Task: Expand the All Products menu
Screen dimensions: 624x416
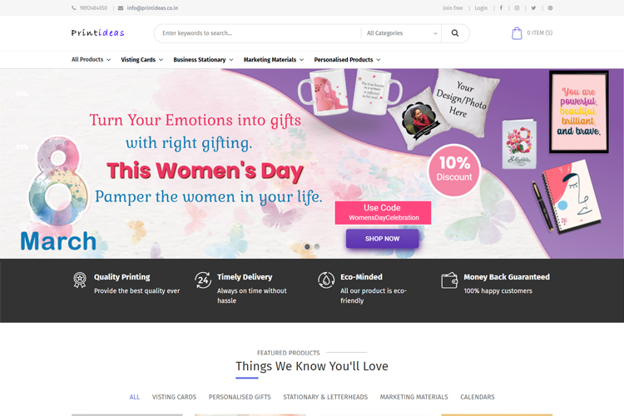Action: tap(91, 60)
